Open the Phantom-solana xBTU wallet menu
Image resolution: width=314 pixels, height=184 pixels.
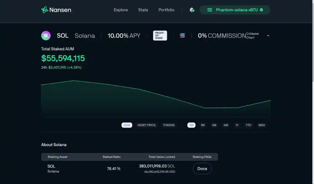pyautogui.click(x=235, y=10)
